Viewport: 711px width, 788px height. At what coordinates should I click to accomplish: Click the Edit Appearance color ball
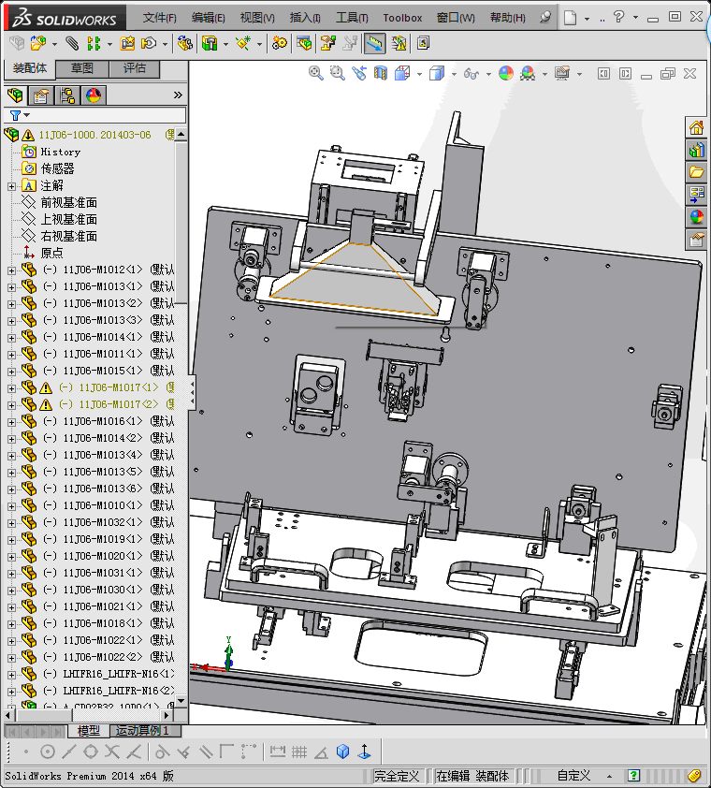(506, 73)
